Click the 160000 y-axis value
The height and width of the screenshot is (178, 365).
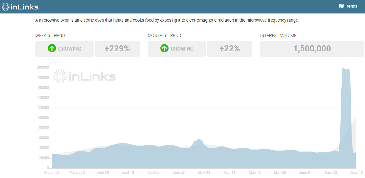(43, 88)
